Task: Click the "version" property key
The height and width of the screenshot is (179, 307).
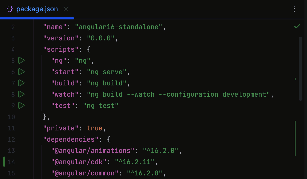Action: tap(61, 38)
